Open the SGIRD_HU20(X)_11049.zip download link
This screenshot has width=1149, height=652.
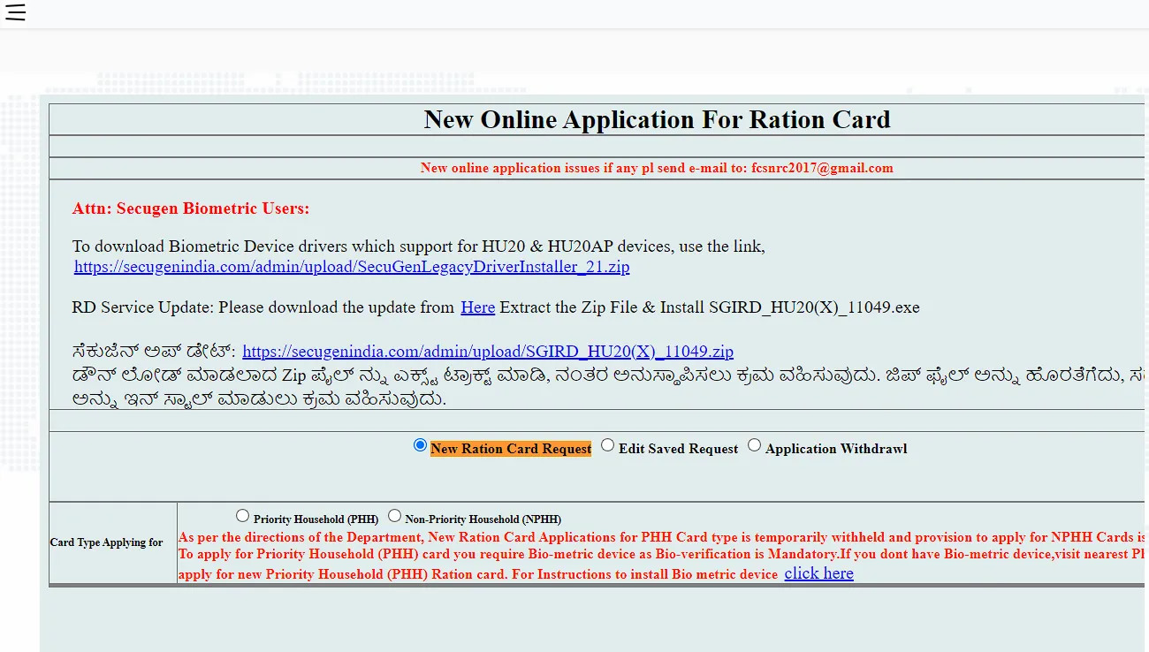(x=488, y=352)
